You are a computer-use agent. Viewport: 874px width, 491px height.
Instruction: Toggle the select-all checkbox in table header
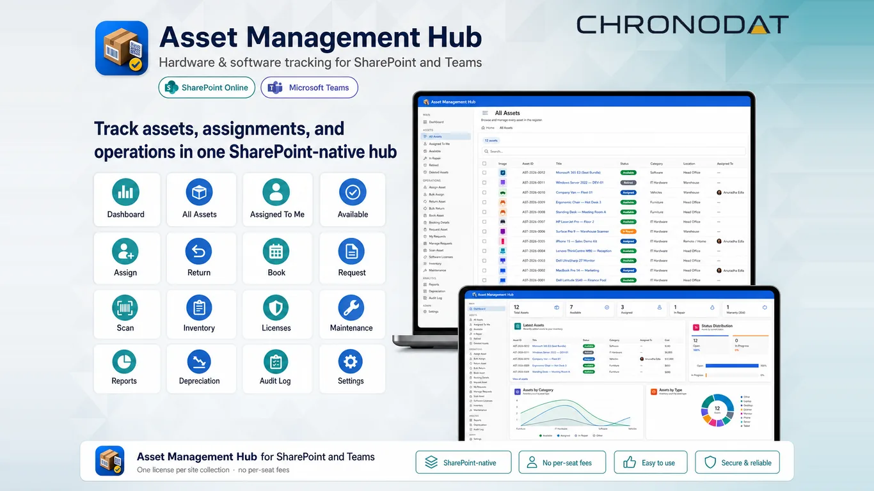click(484, 164)
